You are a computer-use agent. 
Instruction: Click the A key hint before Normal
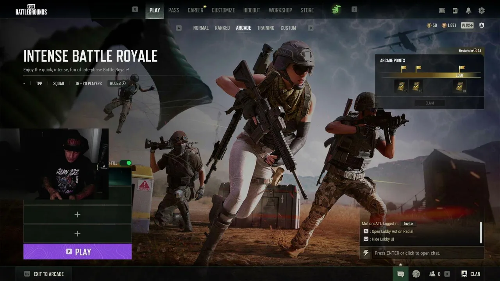[179, 28]
